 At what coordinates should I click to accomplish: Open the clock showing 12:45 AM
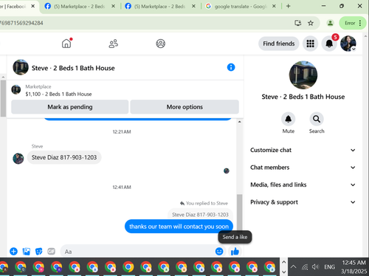tap(354, 267)
